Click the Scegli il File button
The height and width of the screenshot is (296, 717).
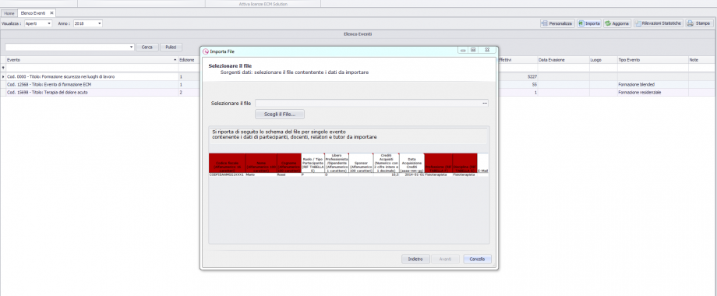click(x=280, y=114)
